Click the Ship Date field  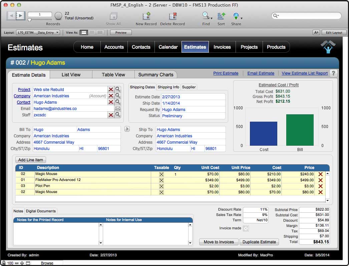click(193, 103)
